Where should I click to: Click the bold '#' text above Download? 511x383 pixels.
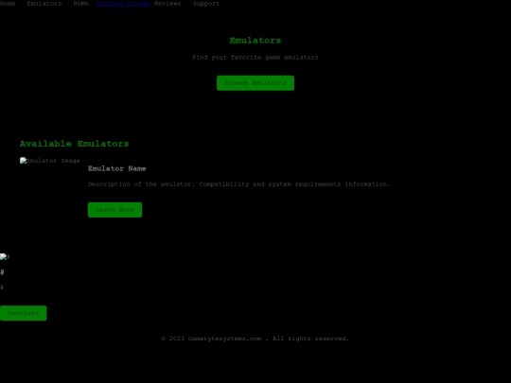2,272
